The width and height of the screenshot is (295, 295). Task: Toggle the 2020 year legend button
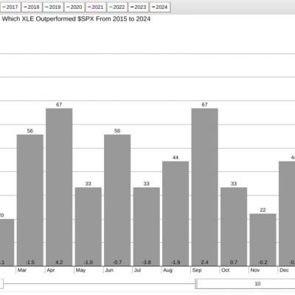[x=74, y=7]
